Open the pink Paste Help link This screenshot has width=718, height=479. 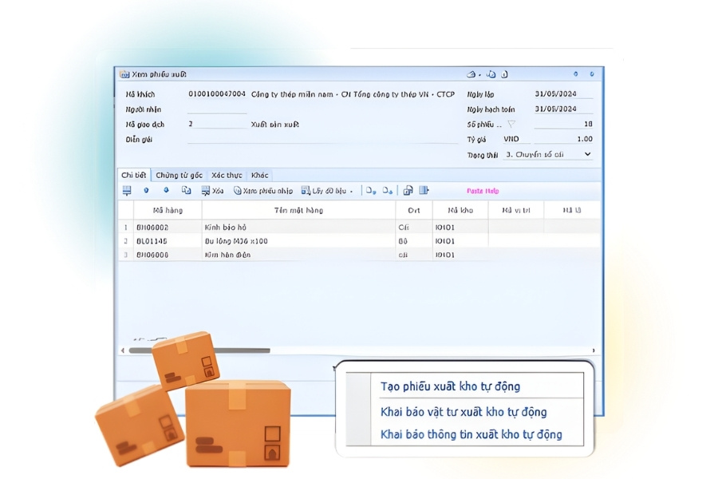(483, 191)
